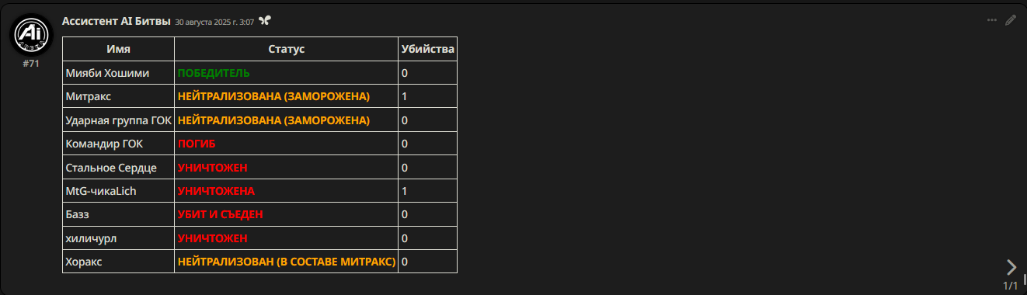
Task: Select the Имя column header
Action: click(118, 49)
